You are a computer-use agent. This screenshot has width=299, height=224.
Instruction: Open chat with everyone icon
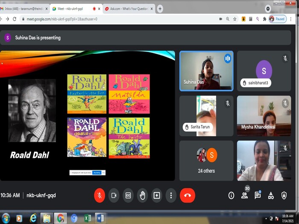tap(258, 195)
